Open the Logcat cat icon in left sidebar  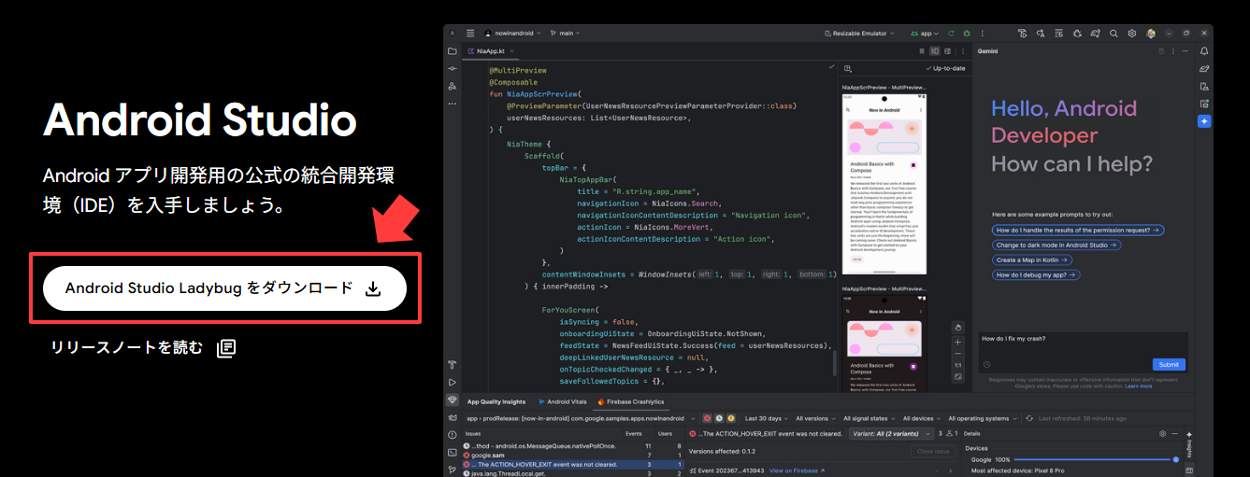453,417
